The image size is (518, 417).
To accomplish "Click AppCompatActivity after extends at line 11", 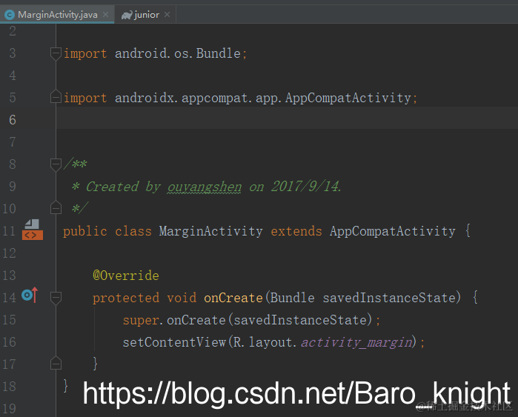I will pos(393,231).
